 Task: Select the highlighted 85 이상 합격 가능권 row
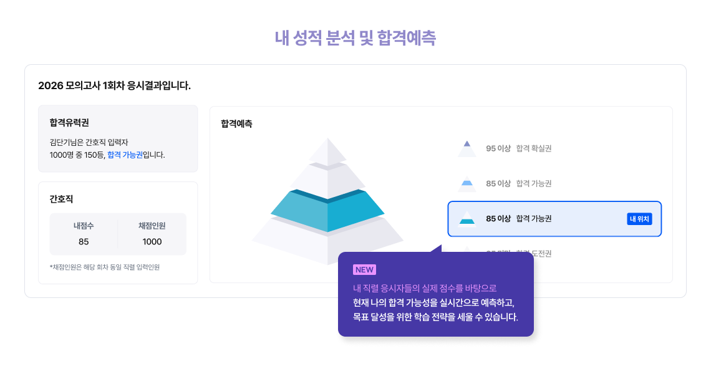(x=554, y=219)
